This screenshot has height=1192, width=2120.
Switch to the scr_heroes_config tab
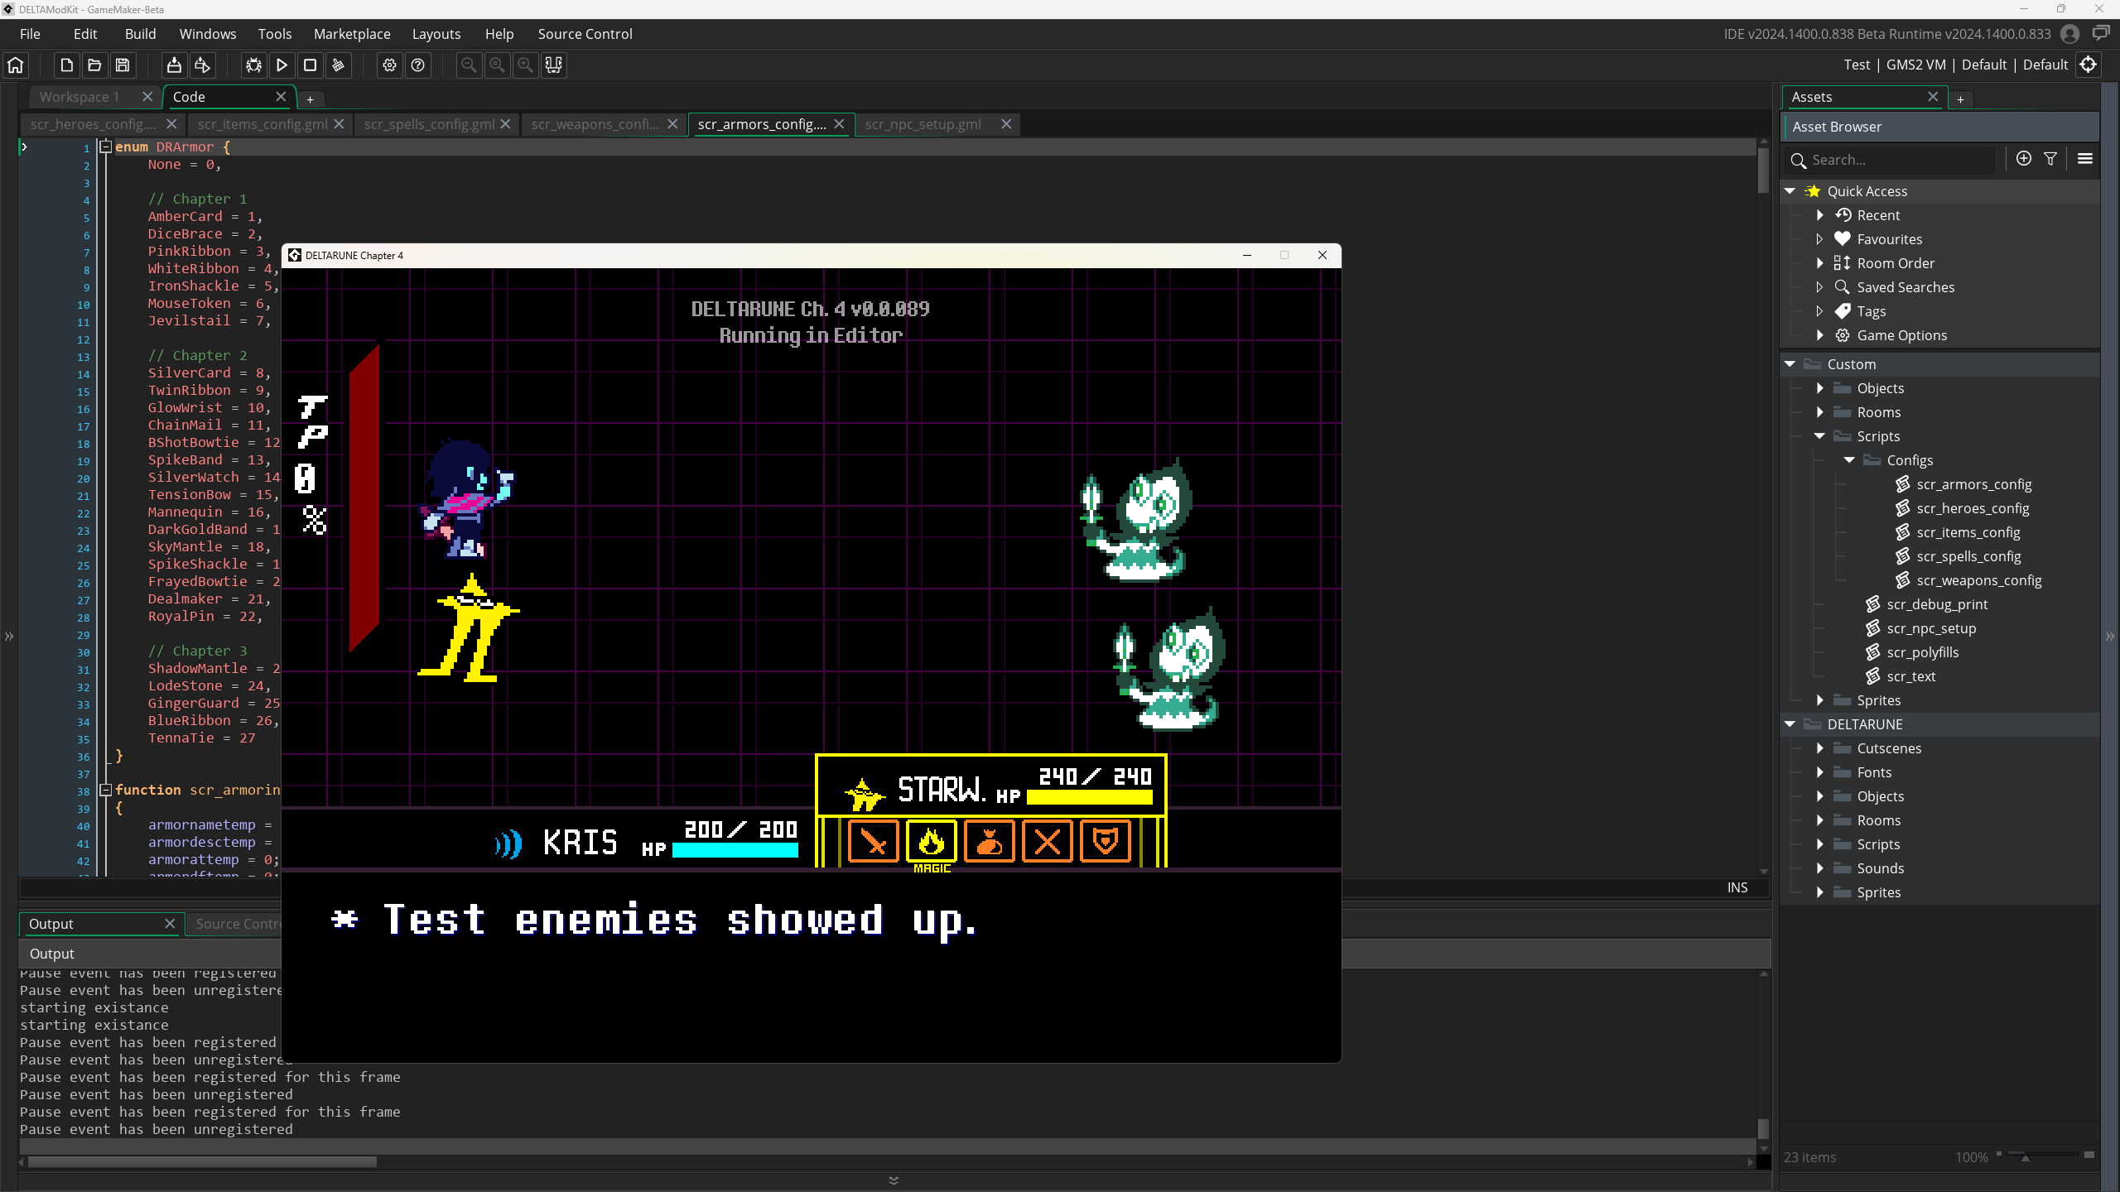click(93, 124)
